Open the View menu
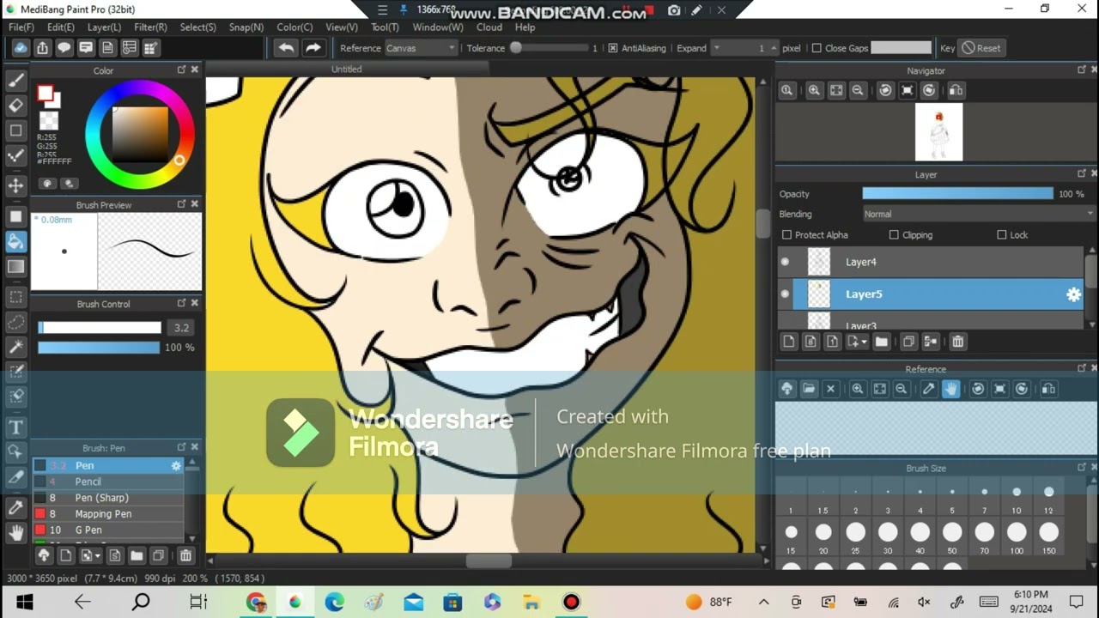 pyautogui.click(x=342, y=27)
